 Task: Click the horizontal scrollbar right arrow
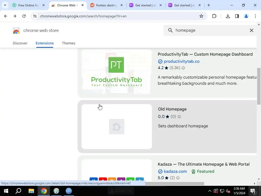(x=255, y=184)
